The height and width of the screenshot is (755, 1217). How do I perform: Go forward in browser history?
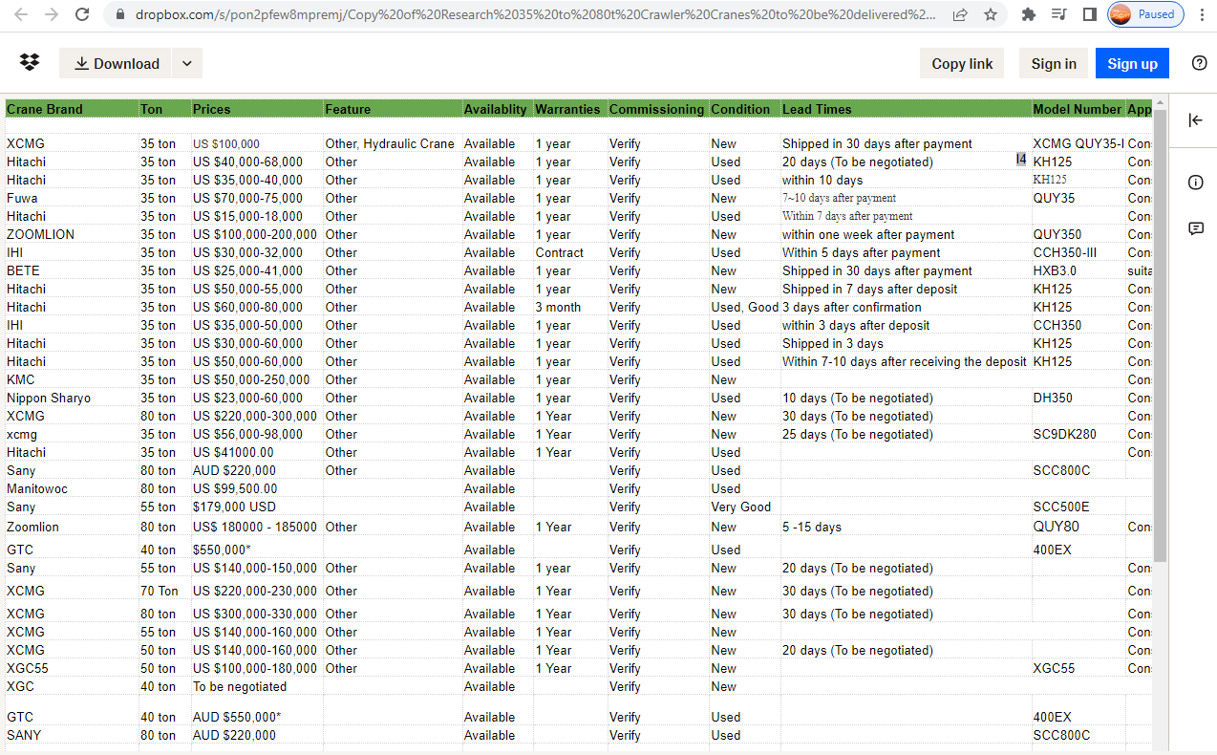coord(52,14)
